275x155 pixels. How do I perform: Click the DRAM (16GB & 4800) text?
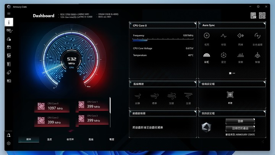coord(108,14)
